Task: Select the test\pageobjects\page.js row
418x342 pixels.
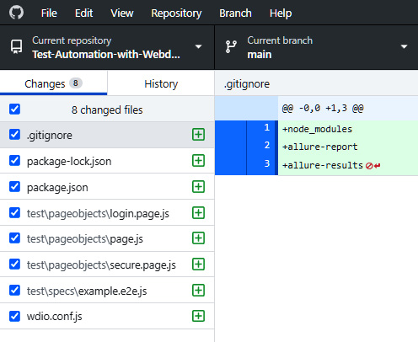Action: pos(107,238)
